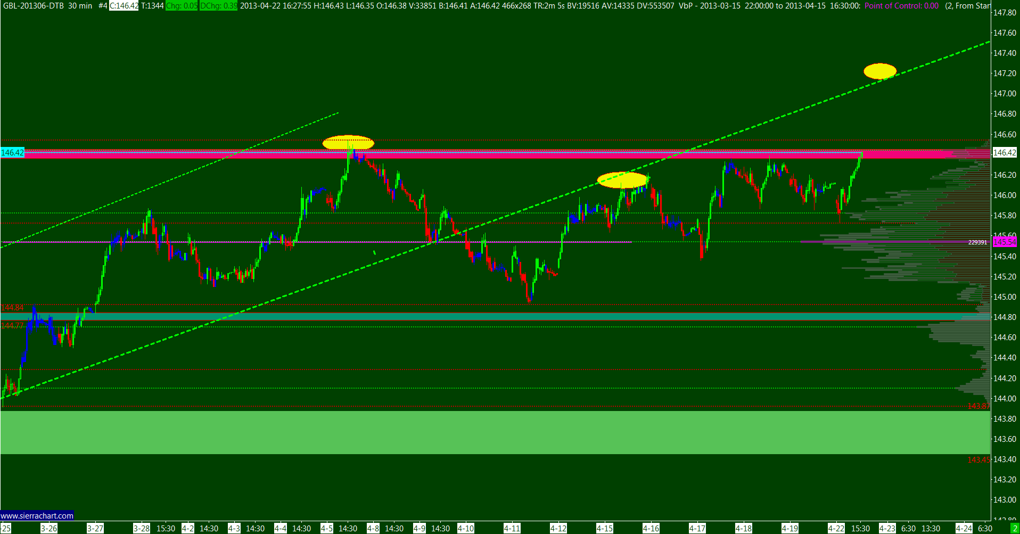This screenshot has height=534, width=1020.
Task: Click the 3-27 date on time axis
Action: pos(95,529)
